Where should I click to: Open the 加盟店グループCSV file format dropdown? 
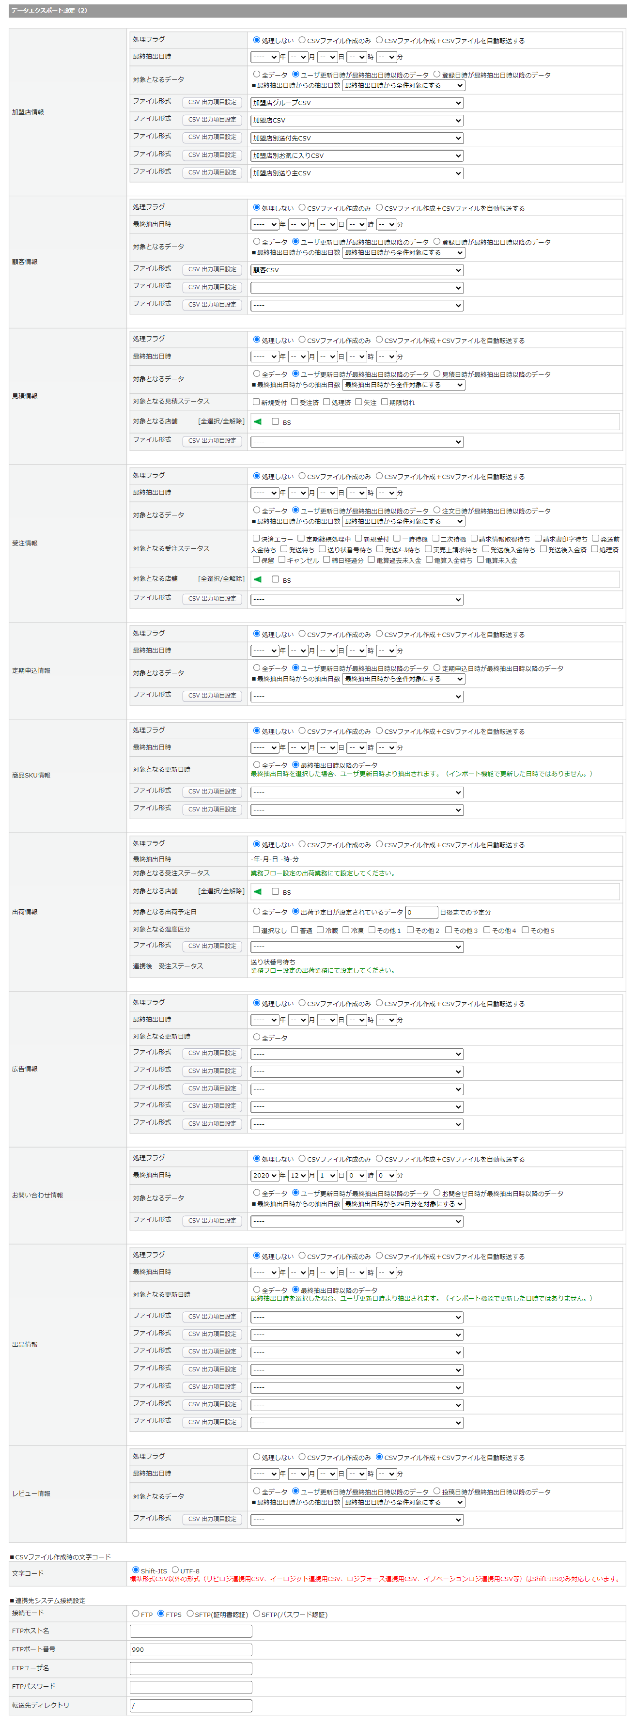pos(357,103)
